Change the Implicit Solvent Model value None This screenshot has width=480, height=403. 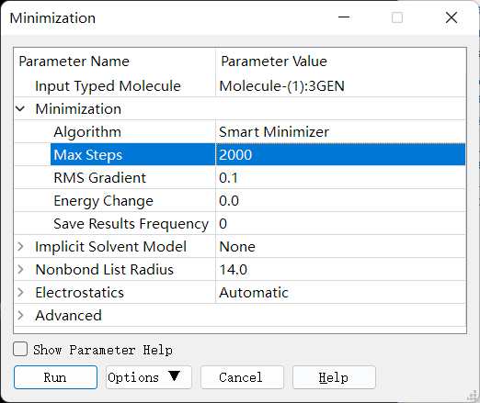340,246
